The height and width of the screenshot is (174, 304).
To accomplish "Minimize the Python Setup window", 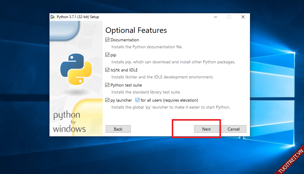I will [215, 17].
